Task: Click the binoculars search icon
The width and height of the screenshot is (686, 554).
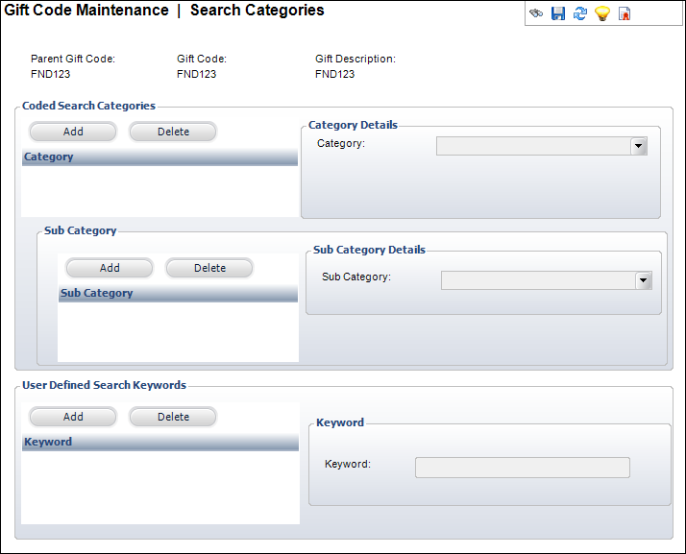Action: [x=536, y=13]
